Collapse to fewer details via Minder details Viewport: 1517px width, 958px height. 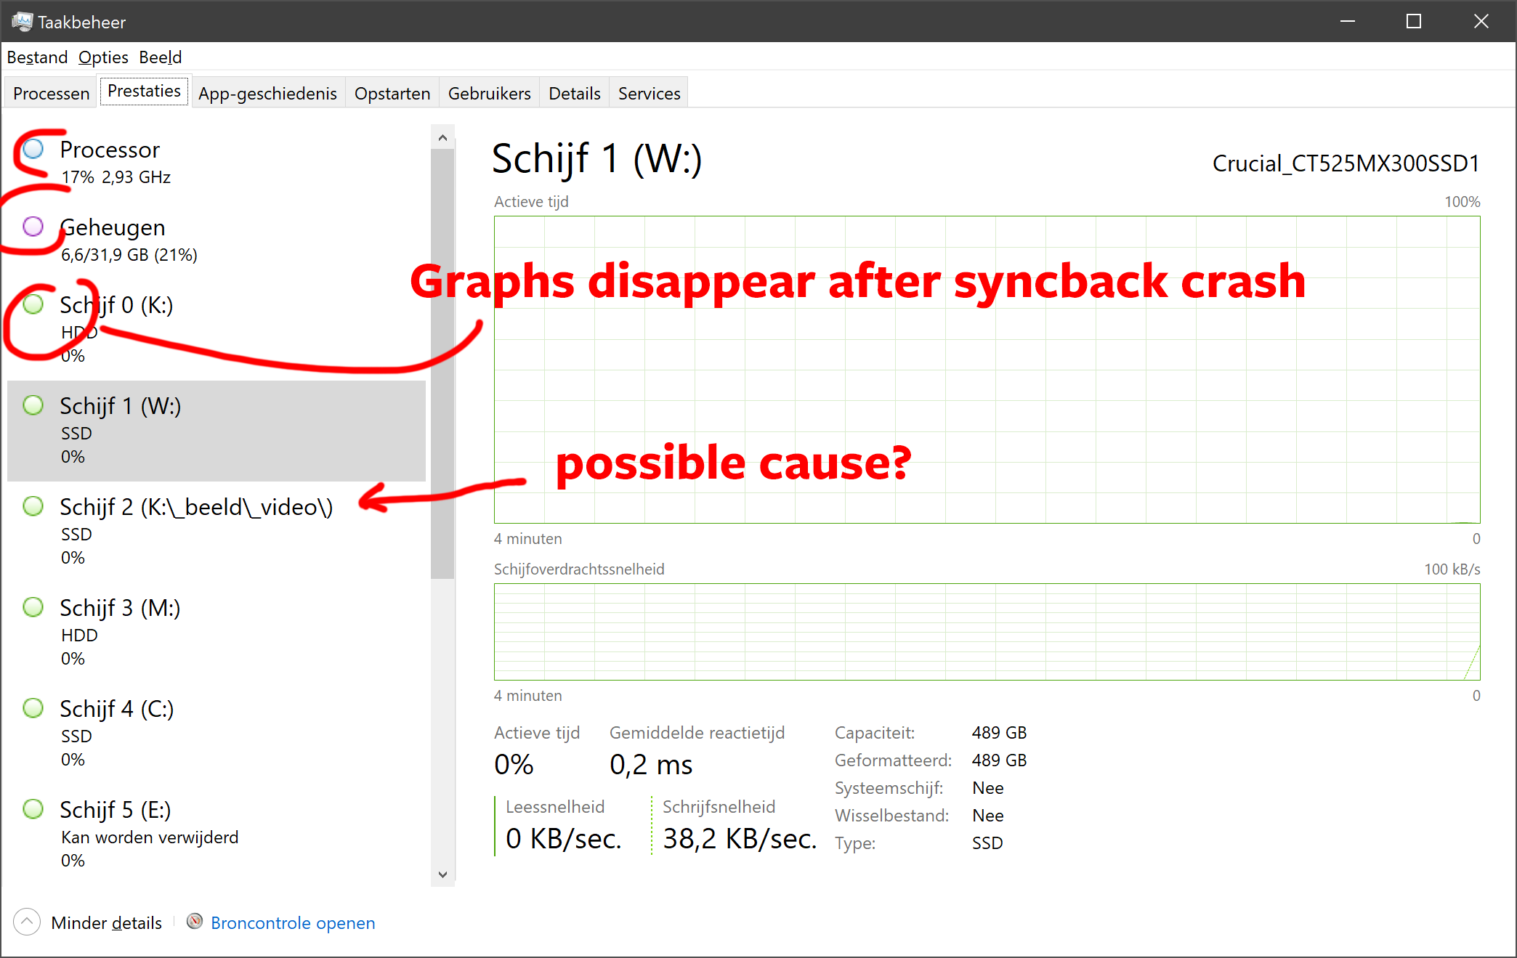click(106, 922)
